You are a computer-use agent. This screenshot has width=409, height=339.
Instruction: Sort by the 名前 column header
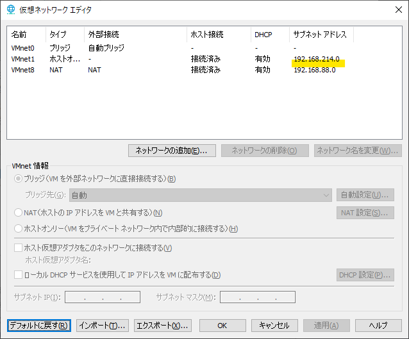26,35
